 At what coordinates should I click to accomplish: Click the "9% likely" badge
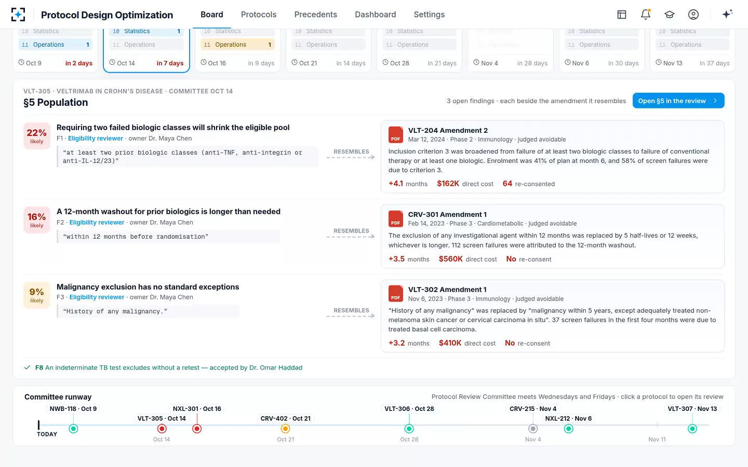[x=37, y=295]
